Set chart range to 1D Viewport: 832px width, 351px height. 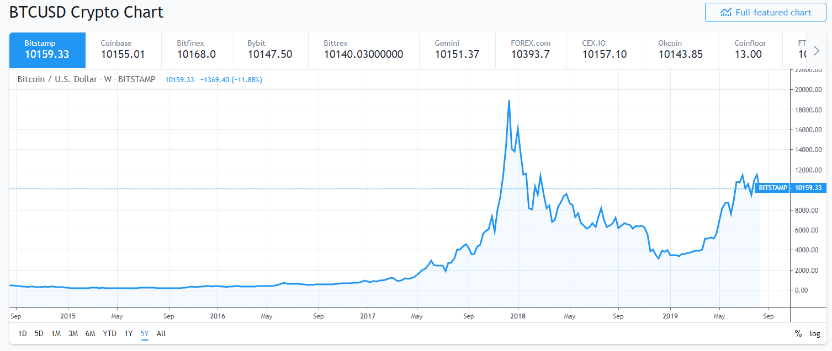click(x=23, y=333)
